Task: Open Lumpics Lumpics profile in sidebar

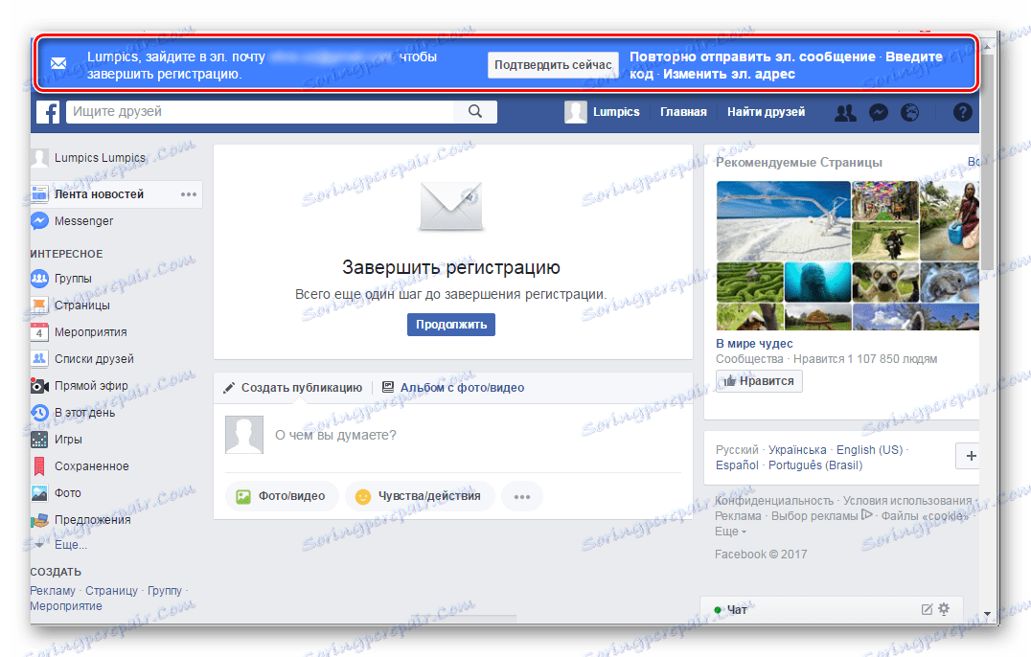Action: (88, 158)
